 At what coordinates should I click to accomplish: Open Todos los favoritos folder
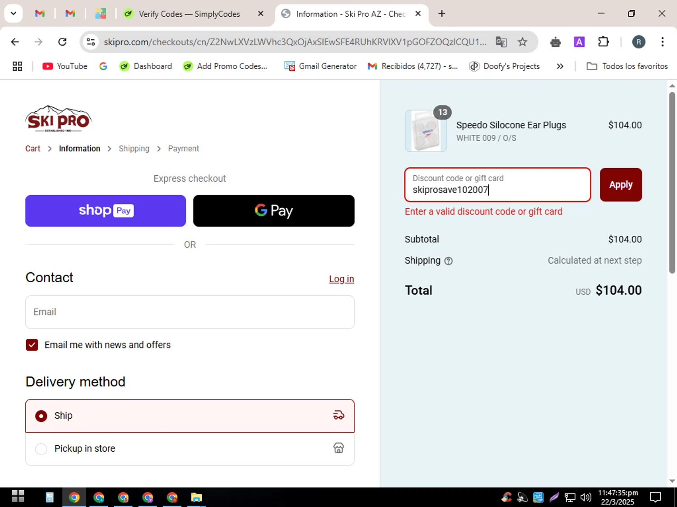627,66
